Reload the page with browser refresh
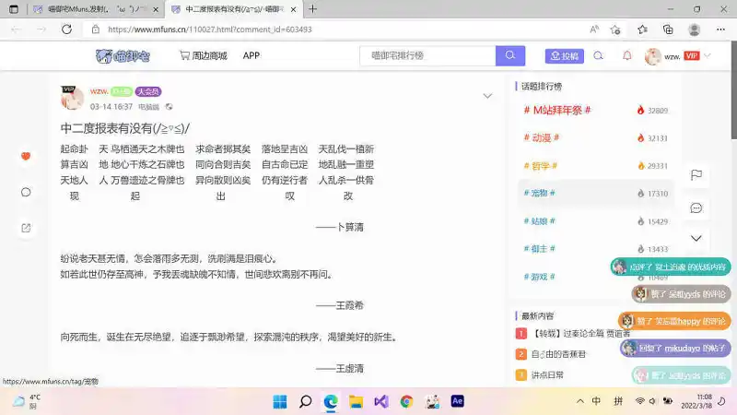Viewport: 737px width, 415px height. pos(66,30)
